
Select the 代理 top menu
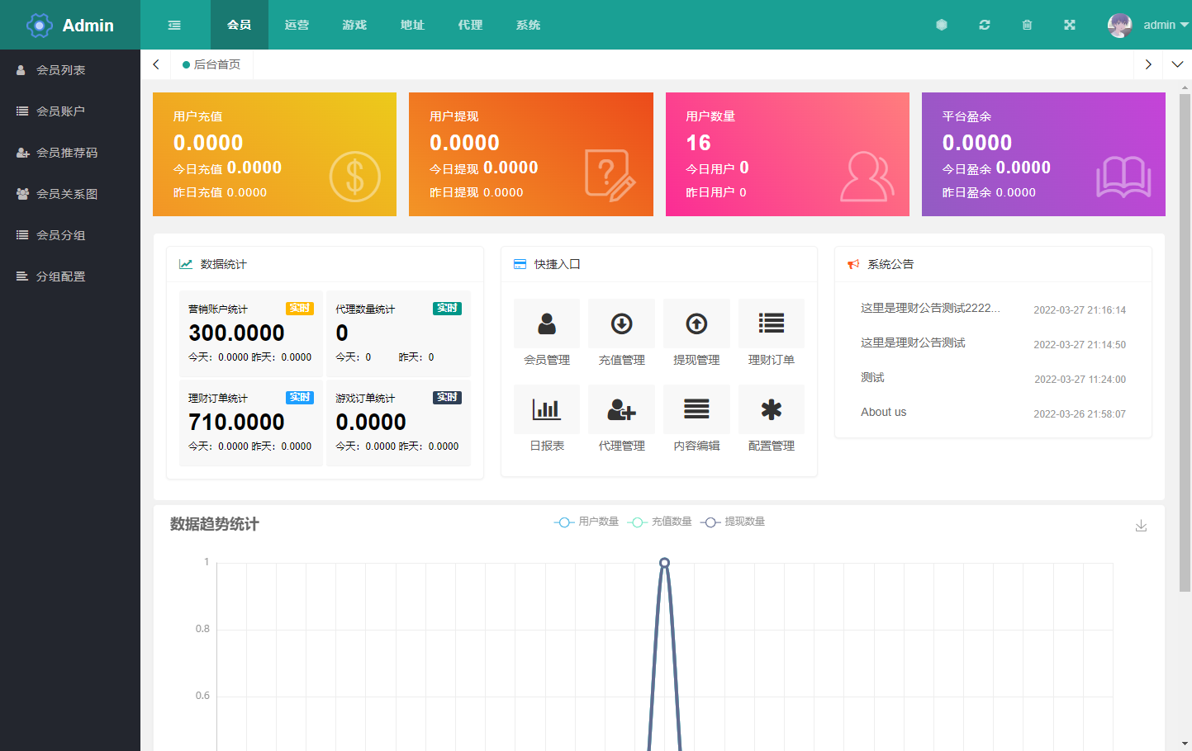pyautogui.click(x=471, y=25)
